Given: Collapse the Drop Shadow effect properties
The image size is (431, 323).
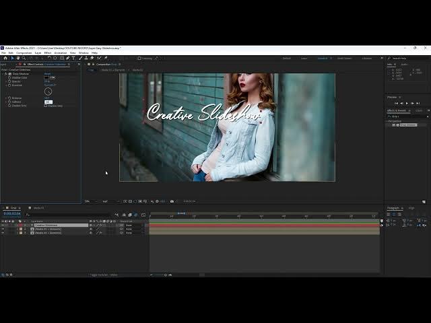Looking at the screenshot, I should 6,73.
